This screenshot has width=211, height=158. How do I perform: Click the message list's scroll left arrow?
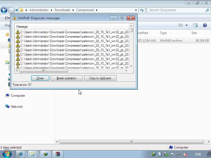17,71
